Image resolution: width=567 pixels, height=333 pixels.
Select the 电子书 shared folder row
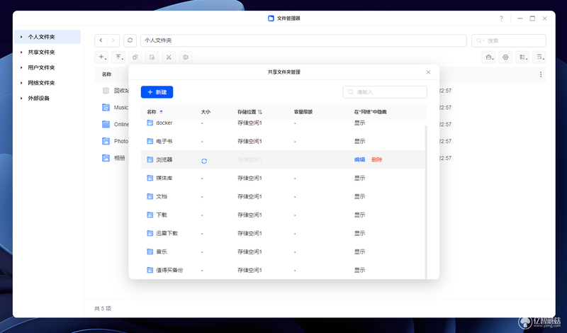(282, 142)
